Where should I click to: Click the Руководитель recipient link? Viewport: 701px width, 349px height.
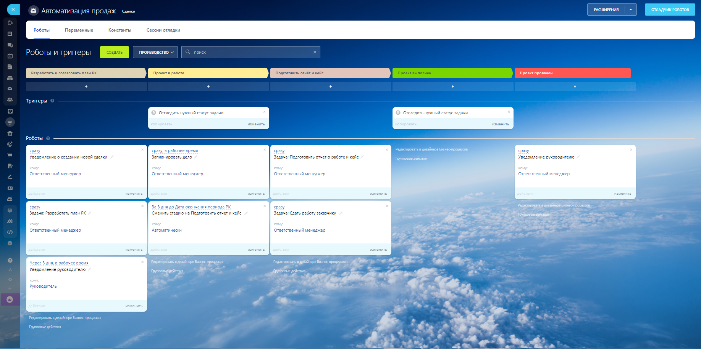coord(43,287)
